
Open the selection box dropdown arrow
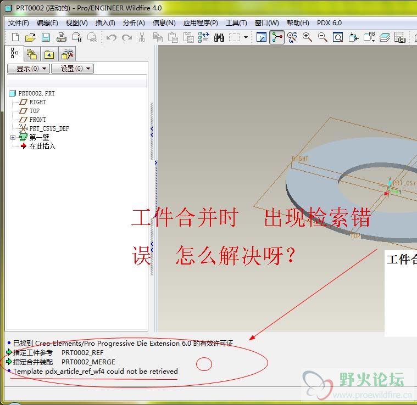(x=246, y=37)
